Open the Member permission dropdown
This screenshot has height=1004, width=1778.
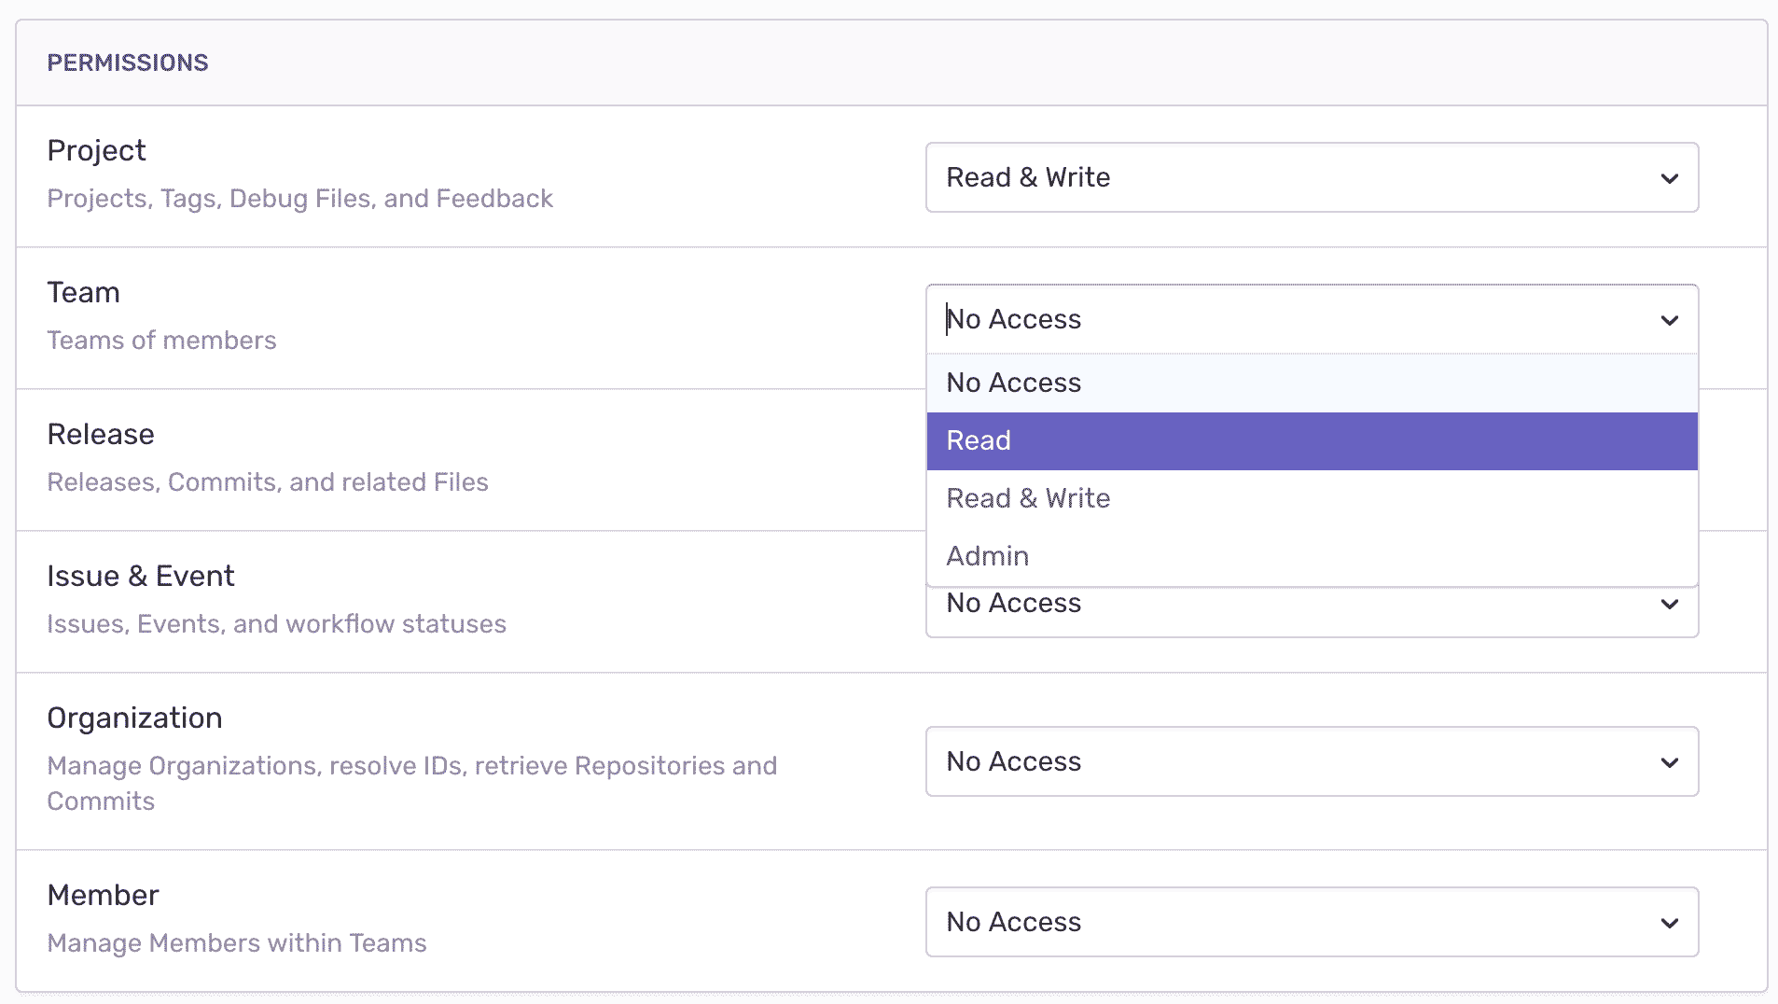point(1311,922)
